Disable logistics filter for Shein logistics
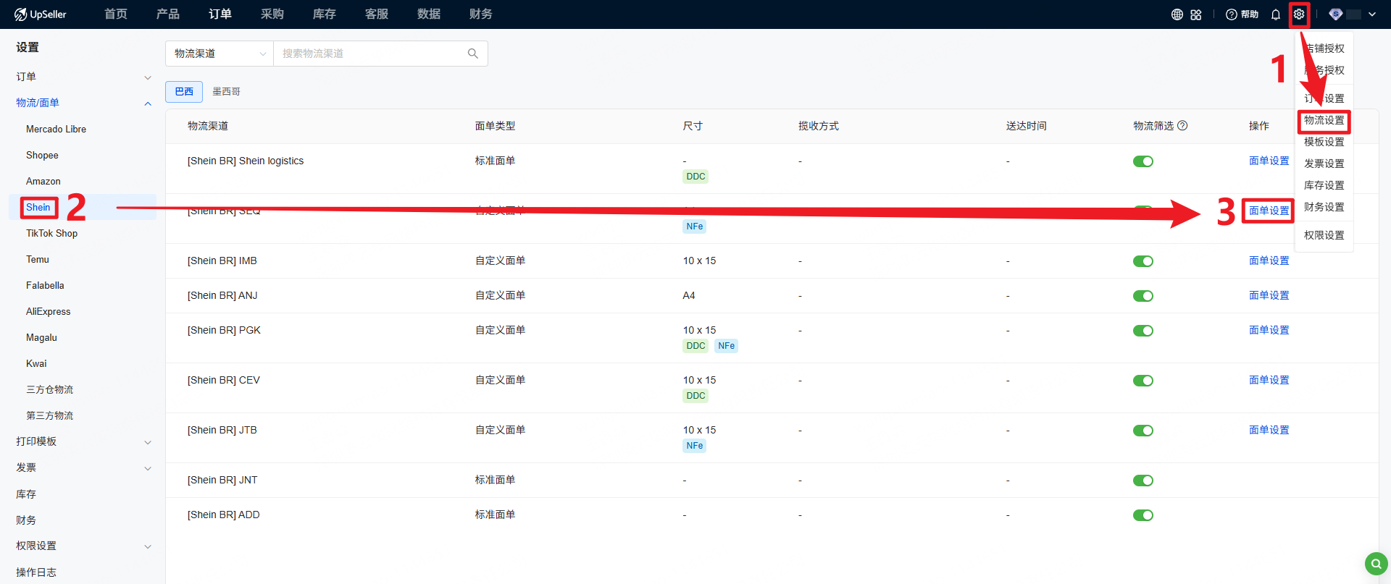1391x584 pixels. click(x=1143, y=161)
